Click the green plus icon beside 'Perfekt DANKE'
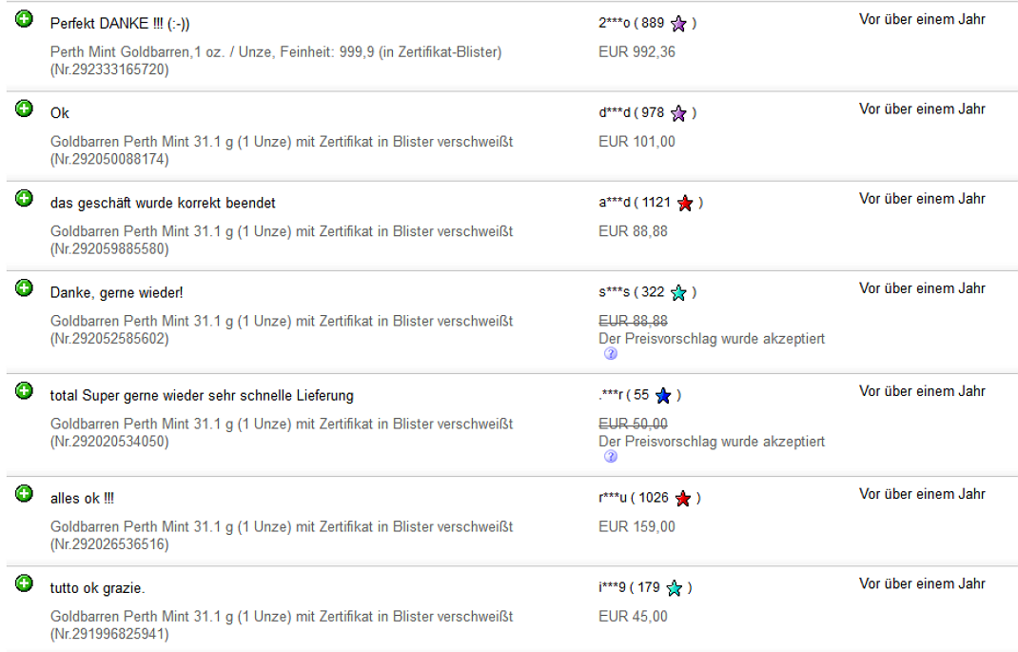Viewport: 1018px width, 652px height. tap(24, 19)
